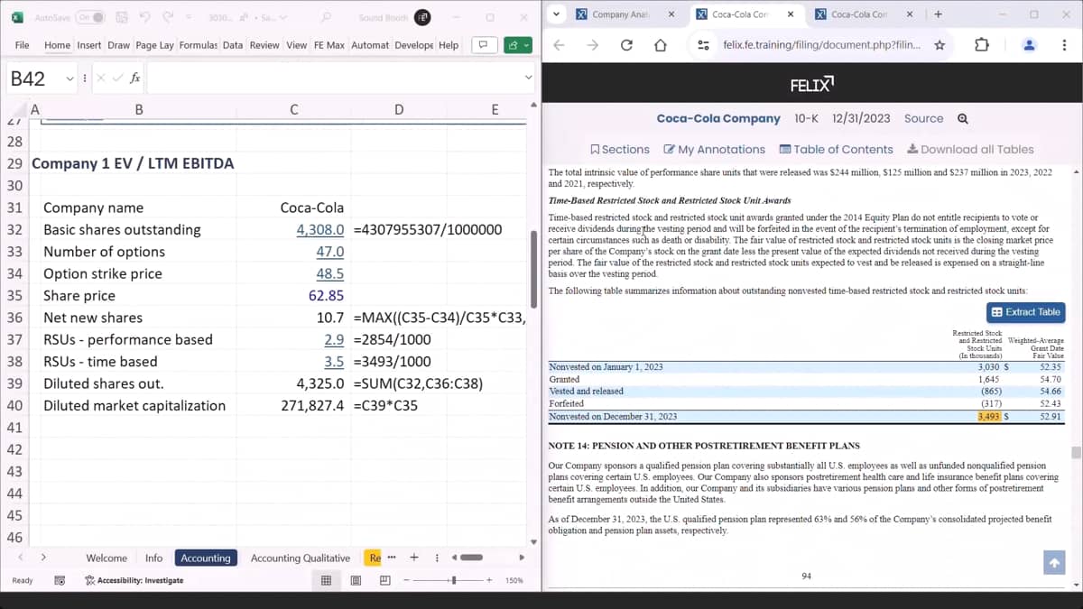
Task: Click the zoom out minus button
Action: point(407,581)
